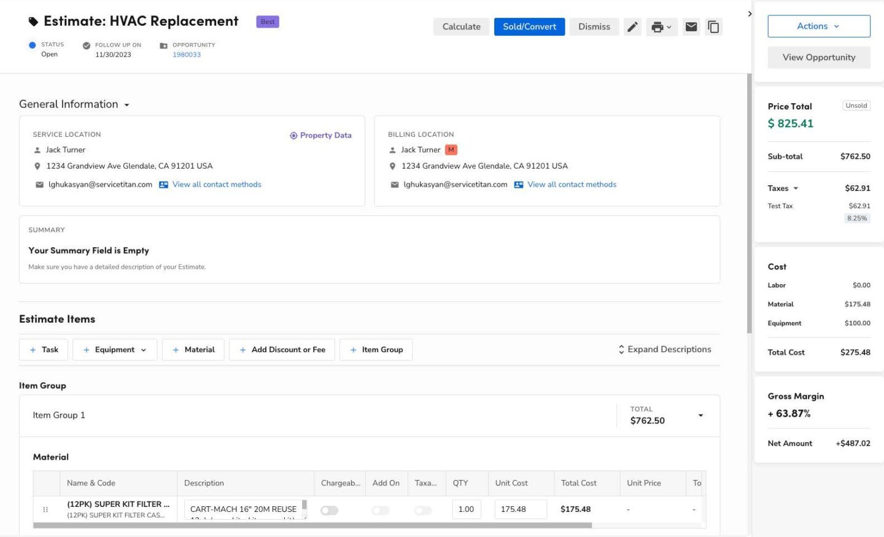Click the Property Data target icon

coord(293,136)
